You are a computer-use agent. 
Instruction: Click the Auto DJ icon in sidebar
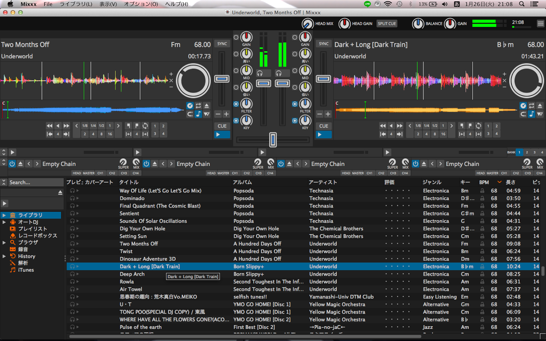[x=13, y=222]
